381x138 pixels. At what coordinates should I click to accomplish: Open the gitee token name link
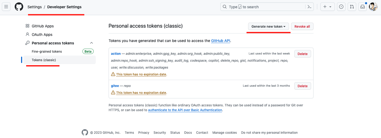115,86
